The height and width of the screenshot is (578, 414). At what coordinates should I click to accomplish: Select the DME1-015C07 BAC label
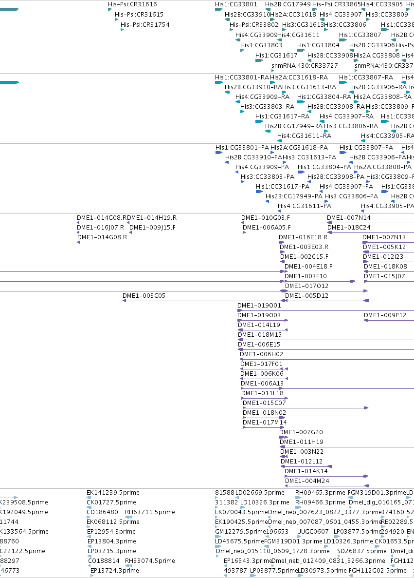[264, 403]
